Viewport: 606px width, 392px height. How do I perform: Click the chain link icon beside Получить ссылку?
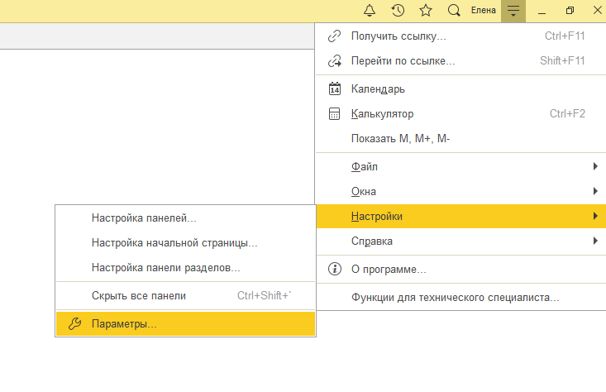click(x=334, y=36)
